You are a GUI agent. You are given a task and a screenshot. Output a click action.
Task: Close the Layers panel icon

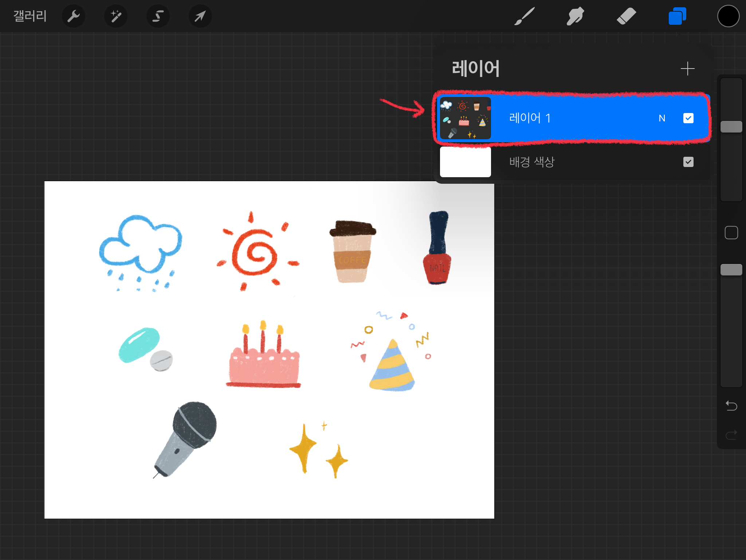(x=677, y=16)
